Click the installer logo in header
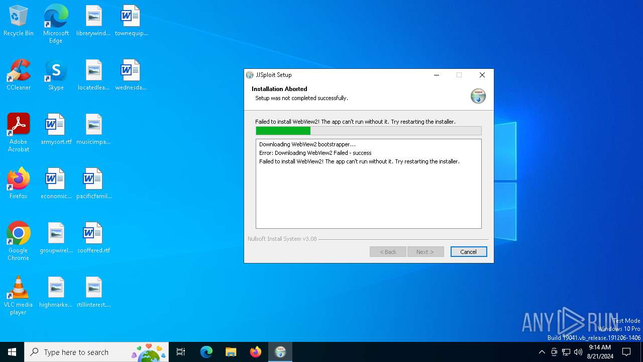The height and width of the screenshot is (362, 643). [x=478, y=96]
